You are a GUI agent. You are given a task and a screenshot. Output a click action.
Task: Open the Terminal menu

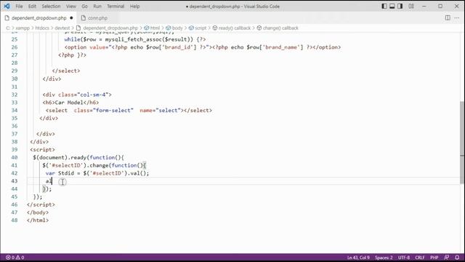pyautogui.click(x=116, y=7)
